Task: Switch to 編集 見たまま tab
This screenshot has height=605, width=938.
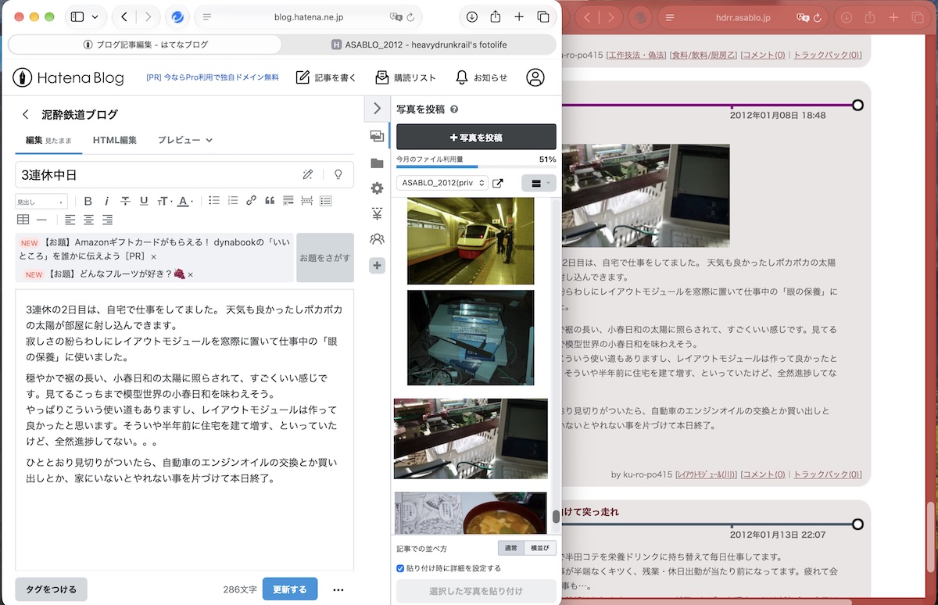Action: point(48,140)
